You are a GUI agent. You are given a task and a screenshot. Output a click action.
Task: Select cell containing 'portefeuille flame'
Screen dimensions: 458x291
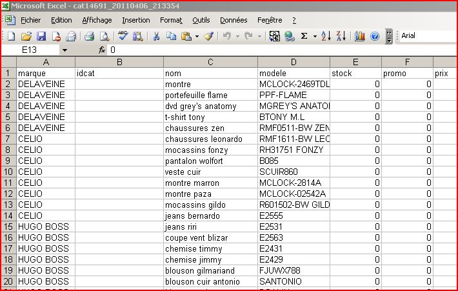point(210,95)
